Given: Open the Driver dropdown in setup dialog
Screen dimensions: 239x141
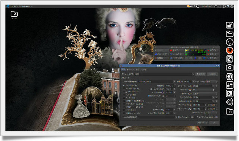Looking at the screenshot, I should (212, 82).
